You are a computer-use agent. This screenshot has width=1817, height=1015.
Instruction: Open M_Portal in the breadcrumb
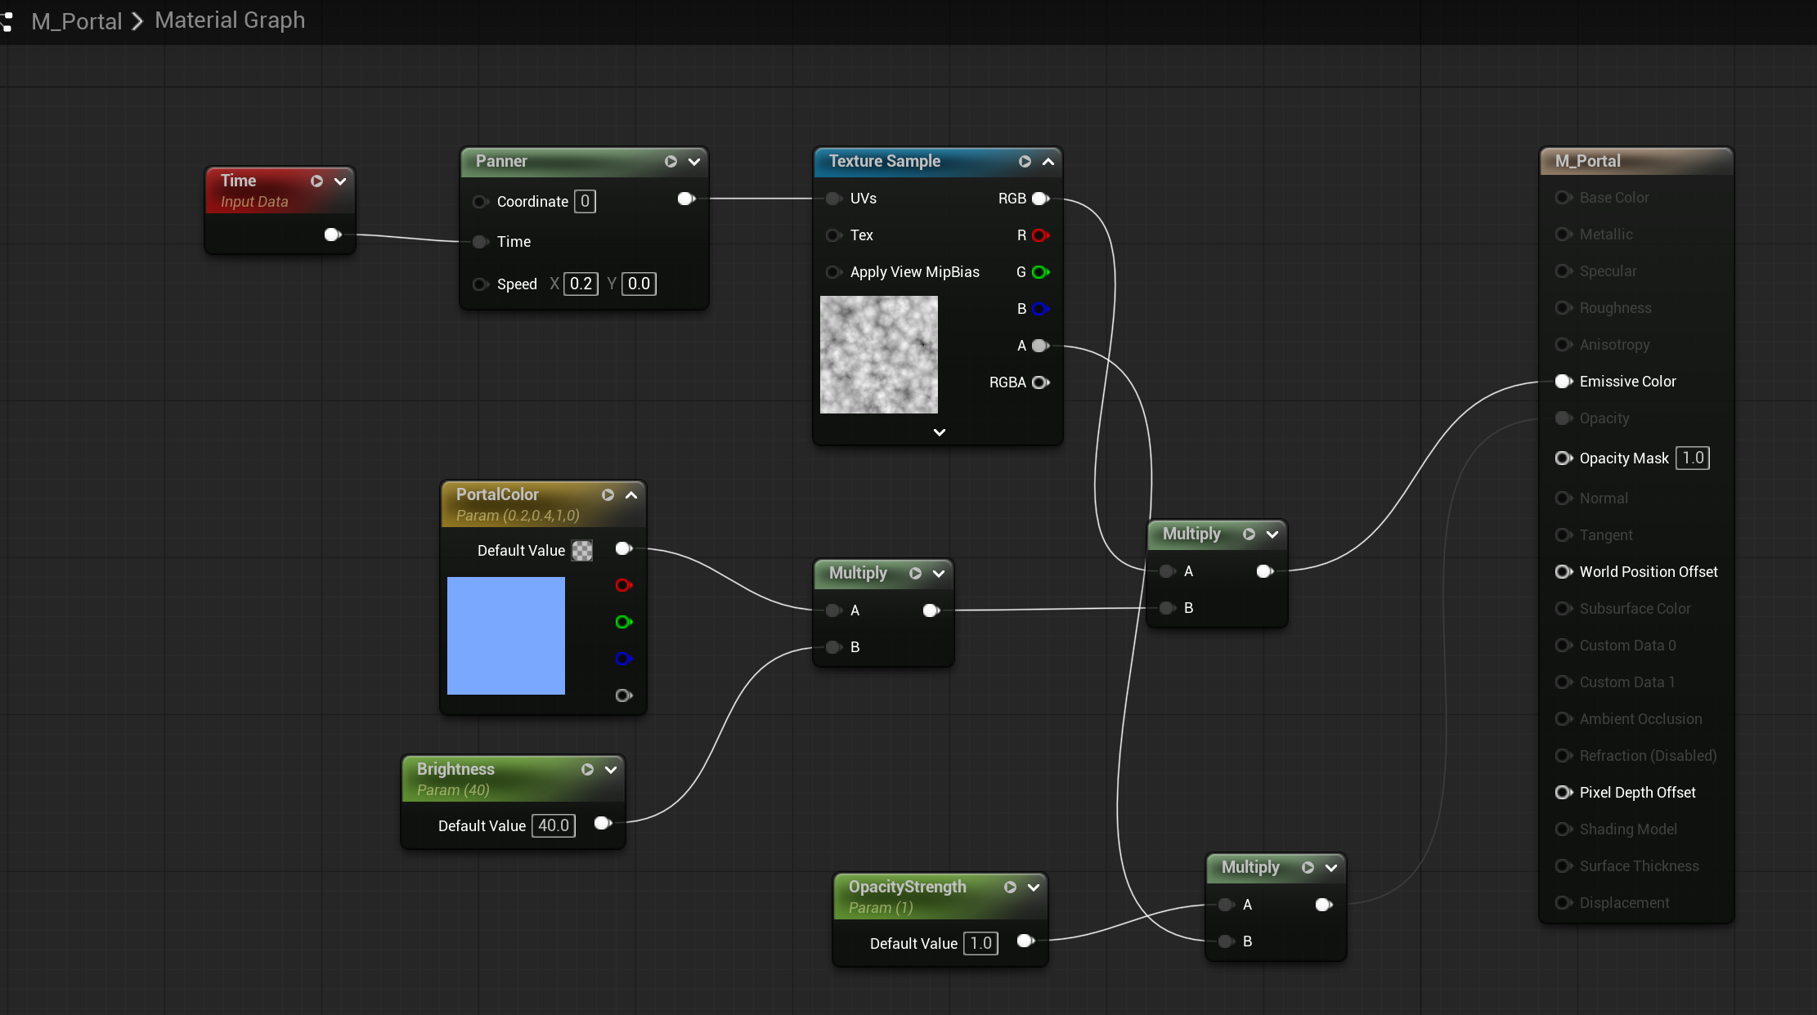76,21
